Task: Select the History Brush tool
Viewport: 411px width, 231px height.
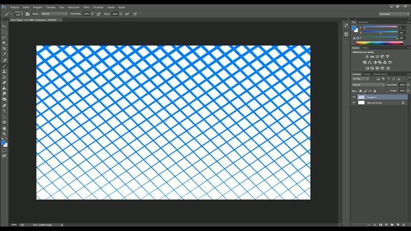Action: [4, 77]
